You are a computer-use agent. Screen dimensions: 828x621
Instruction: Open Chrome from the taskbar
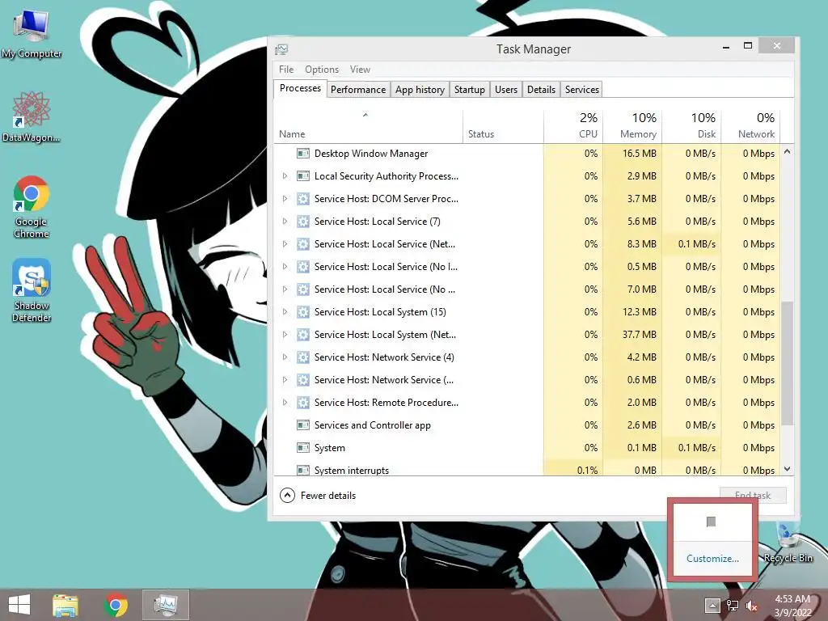click(116, 605)
